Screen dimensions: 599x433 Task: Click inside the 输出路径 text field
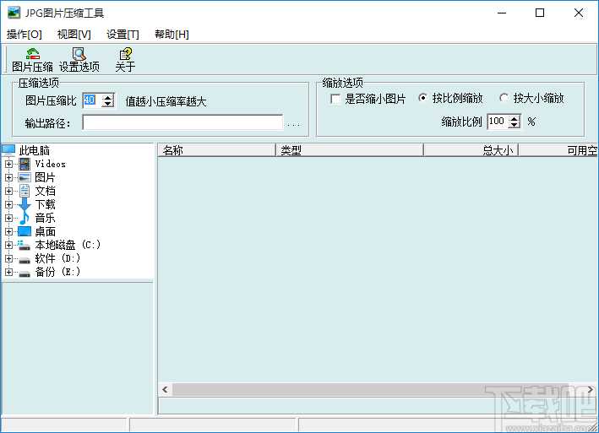click(182, 123)
